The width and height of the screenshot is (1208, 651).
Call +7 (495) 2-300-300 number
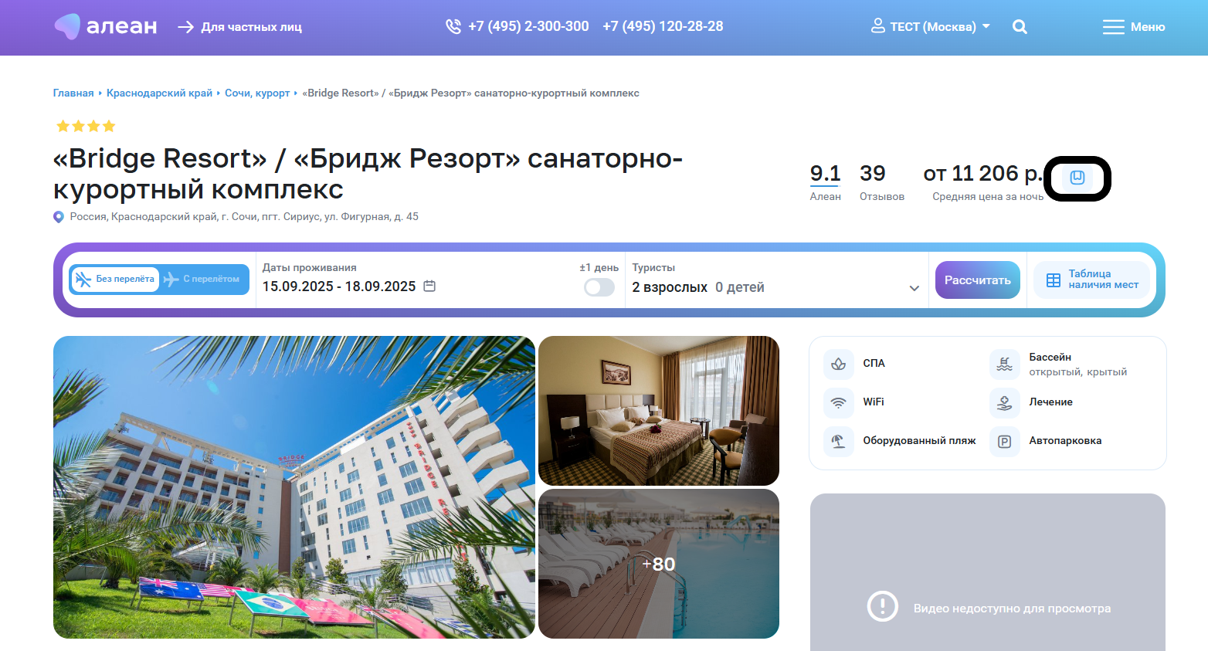[x=528, y=26]
